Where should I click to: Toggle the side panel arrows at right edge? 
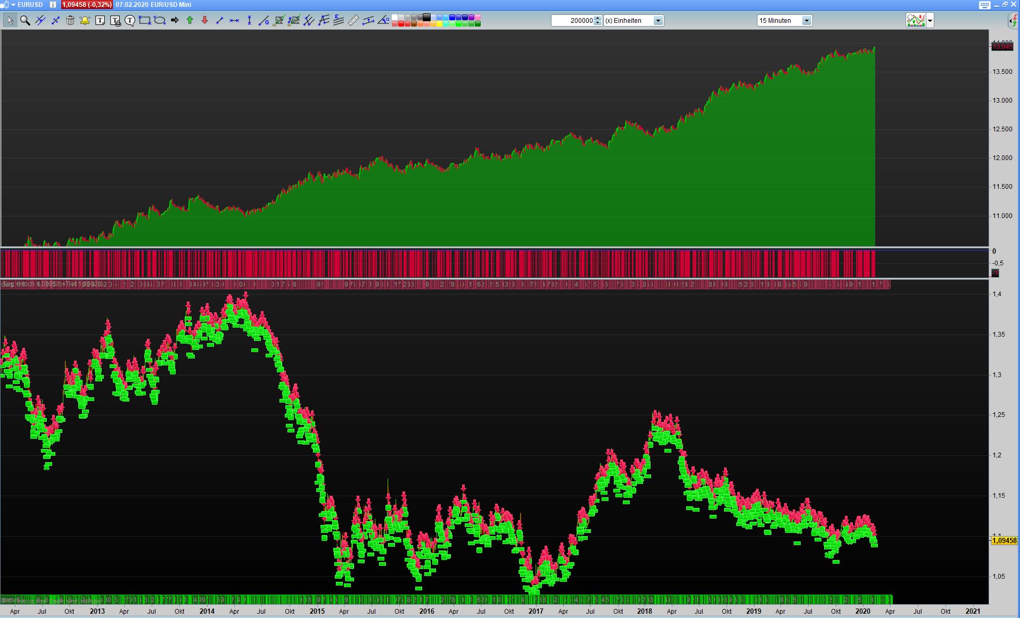pos(1014,21)
